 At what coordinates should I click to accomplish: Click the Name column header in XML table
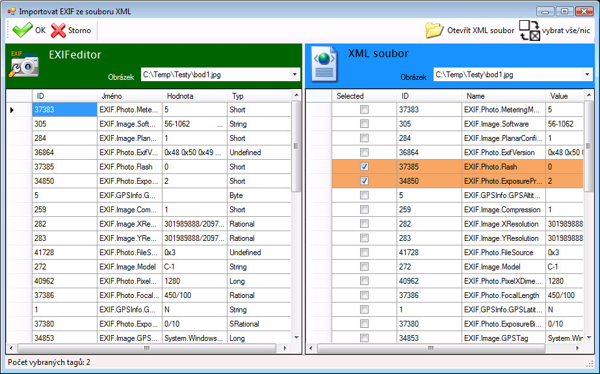[x=504, y=96]
